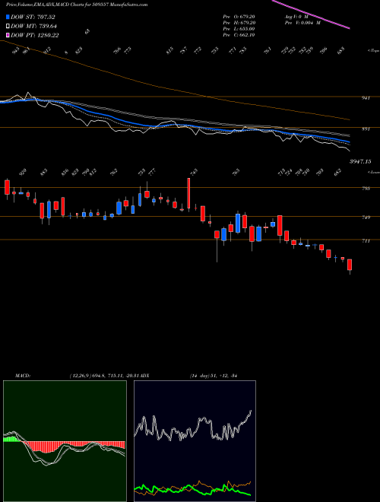Click the ADX (14 day) values text
The width and height of the screenshot is (380, 502).
pyautogui.click(x=213, y=376)
